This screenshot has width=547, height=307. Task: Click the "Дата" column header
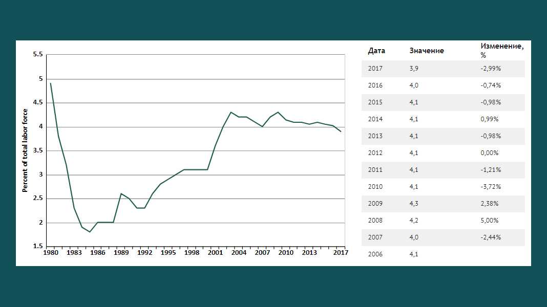pyautogui.click(x=376, y=51)
